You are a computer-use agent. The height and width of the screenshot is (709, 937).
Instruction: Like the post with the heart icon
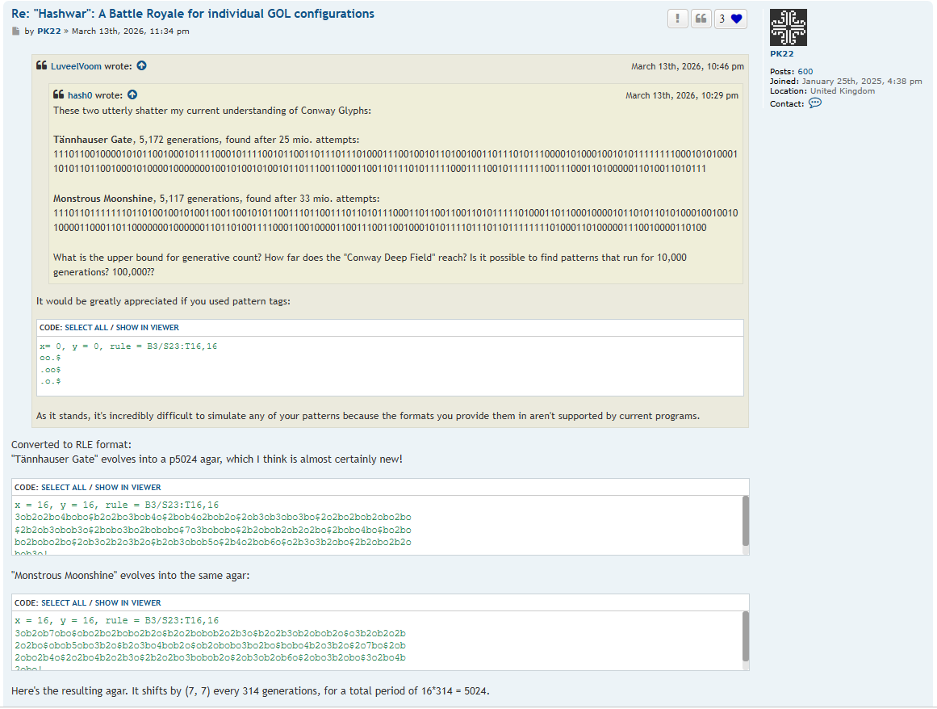736,19
